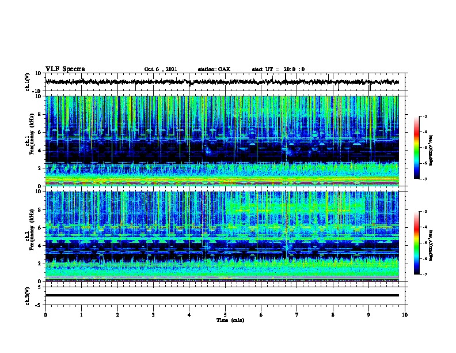
Task: Click the 'Time (min)' axis label
Action: point(230,320)
